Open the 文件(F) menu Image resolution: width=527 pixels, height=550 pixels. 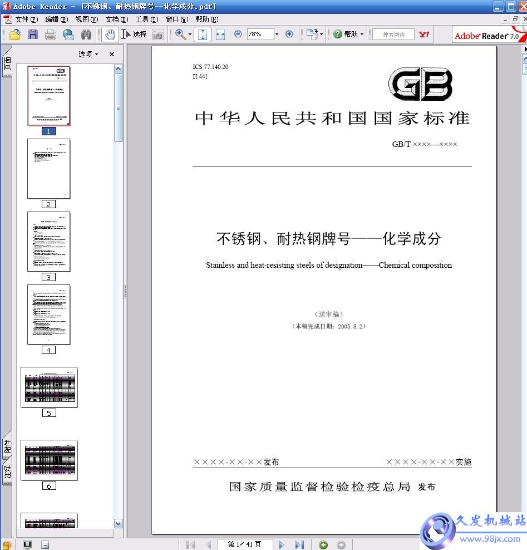pyautogui.click(x=27, y=19)
